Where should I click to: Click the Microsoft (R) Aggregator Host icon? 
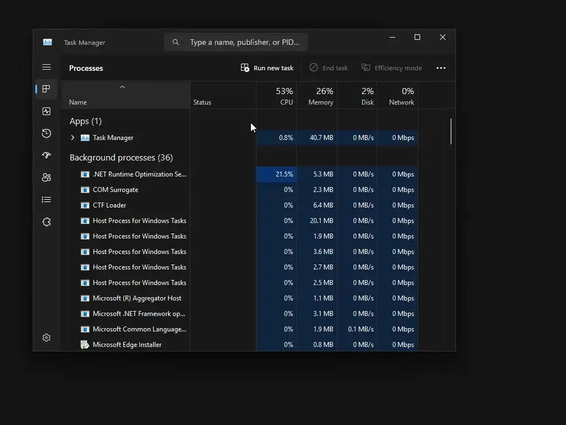(x=85, y=298)
